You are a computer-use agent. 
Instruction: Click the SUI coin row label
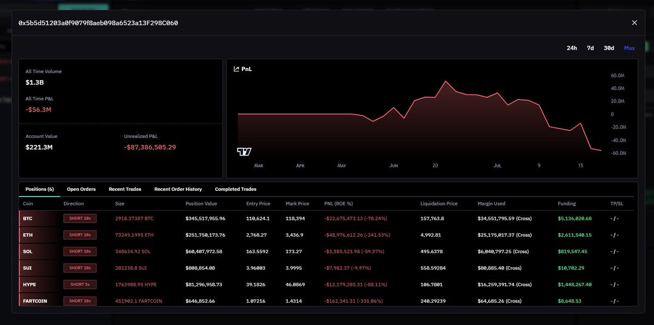pyautogui.click(x=27, y=268)
